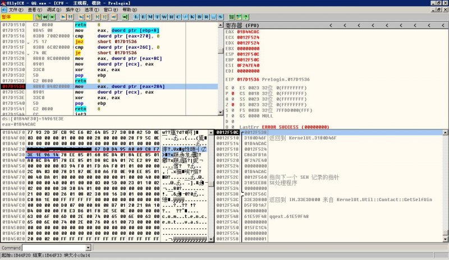
Task: Open the 选项 (Options) menu
Action: tap(91, 10)
